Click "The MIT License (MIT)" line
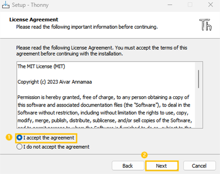 [x=41, y=67]
